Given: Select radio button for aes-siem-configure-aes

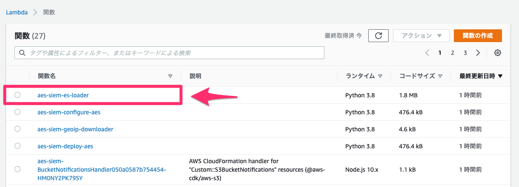Looking at the screenshot, I should pos(17,112).
